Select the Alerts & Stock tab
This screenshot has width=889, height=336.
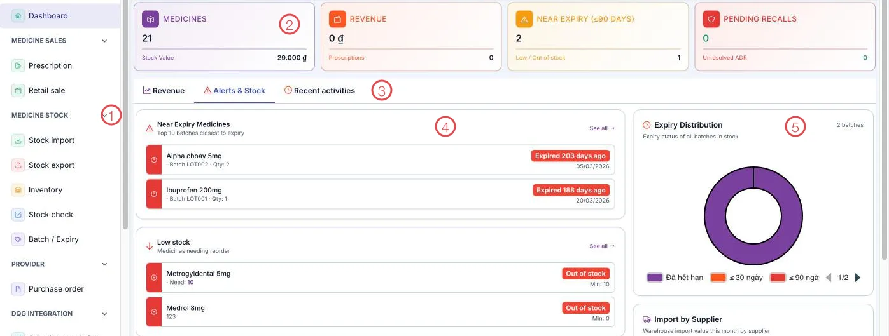coord(234,91)
